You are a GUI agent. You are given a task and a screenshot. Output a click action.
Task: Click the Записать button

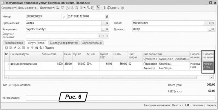click(x=197, y=105)
